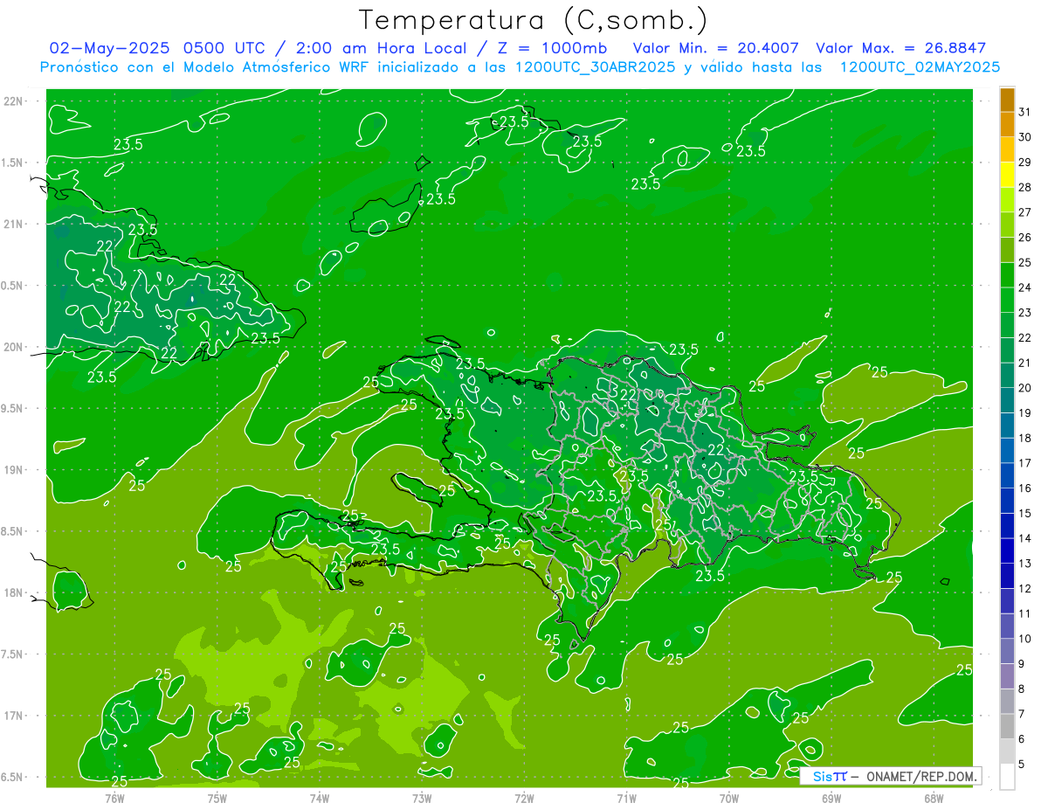Click the colorbar swatch between 30 and 31
Image resolution: width=1048 pixels, height=810 pixels.
1007,125
